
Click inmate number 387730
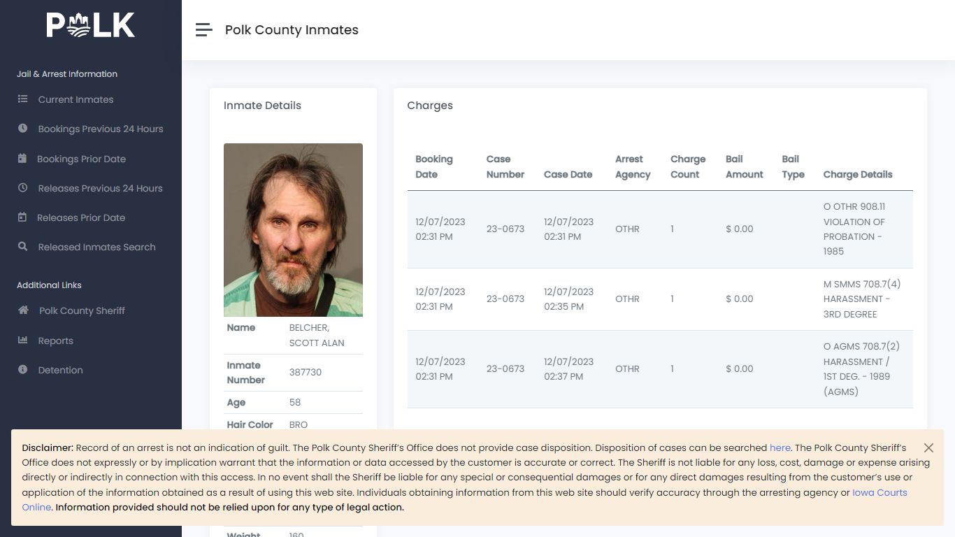click(306, 372)
